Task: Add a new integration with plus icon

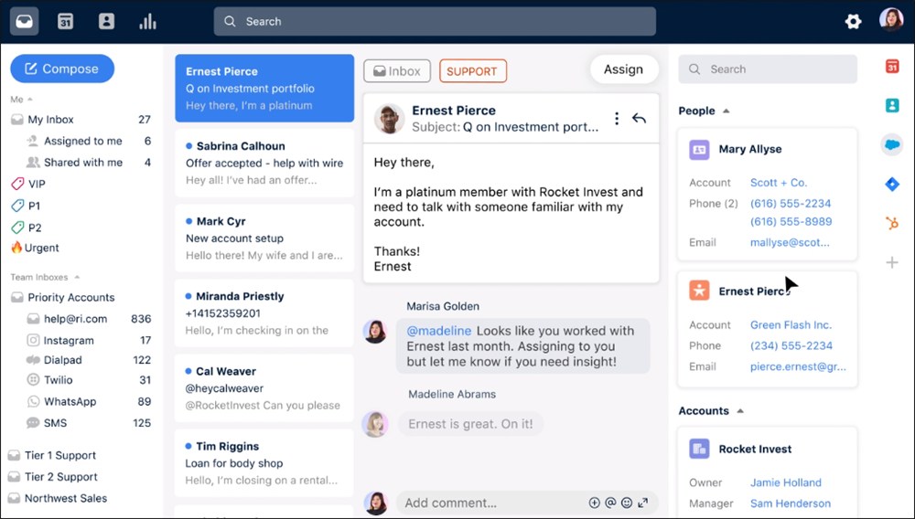Action: (891, 263)
